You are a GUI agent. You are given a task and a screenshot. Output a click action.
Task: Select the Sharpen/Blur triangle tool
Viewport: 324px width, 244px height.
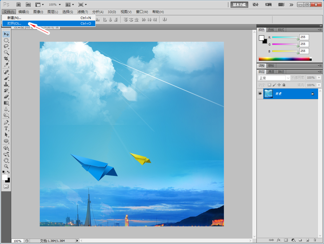point(6,109)
